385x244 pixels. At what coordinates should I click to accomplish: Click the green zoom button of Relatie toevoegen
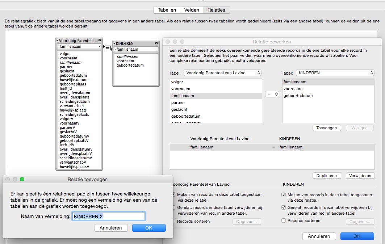click(22, 179)
